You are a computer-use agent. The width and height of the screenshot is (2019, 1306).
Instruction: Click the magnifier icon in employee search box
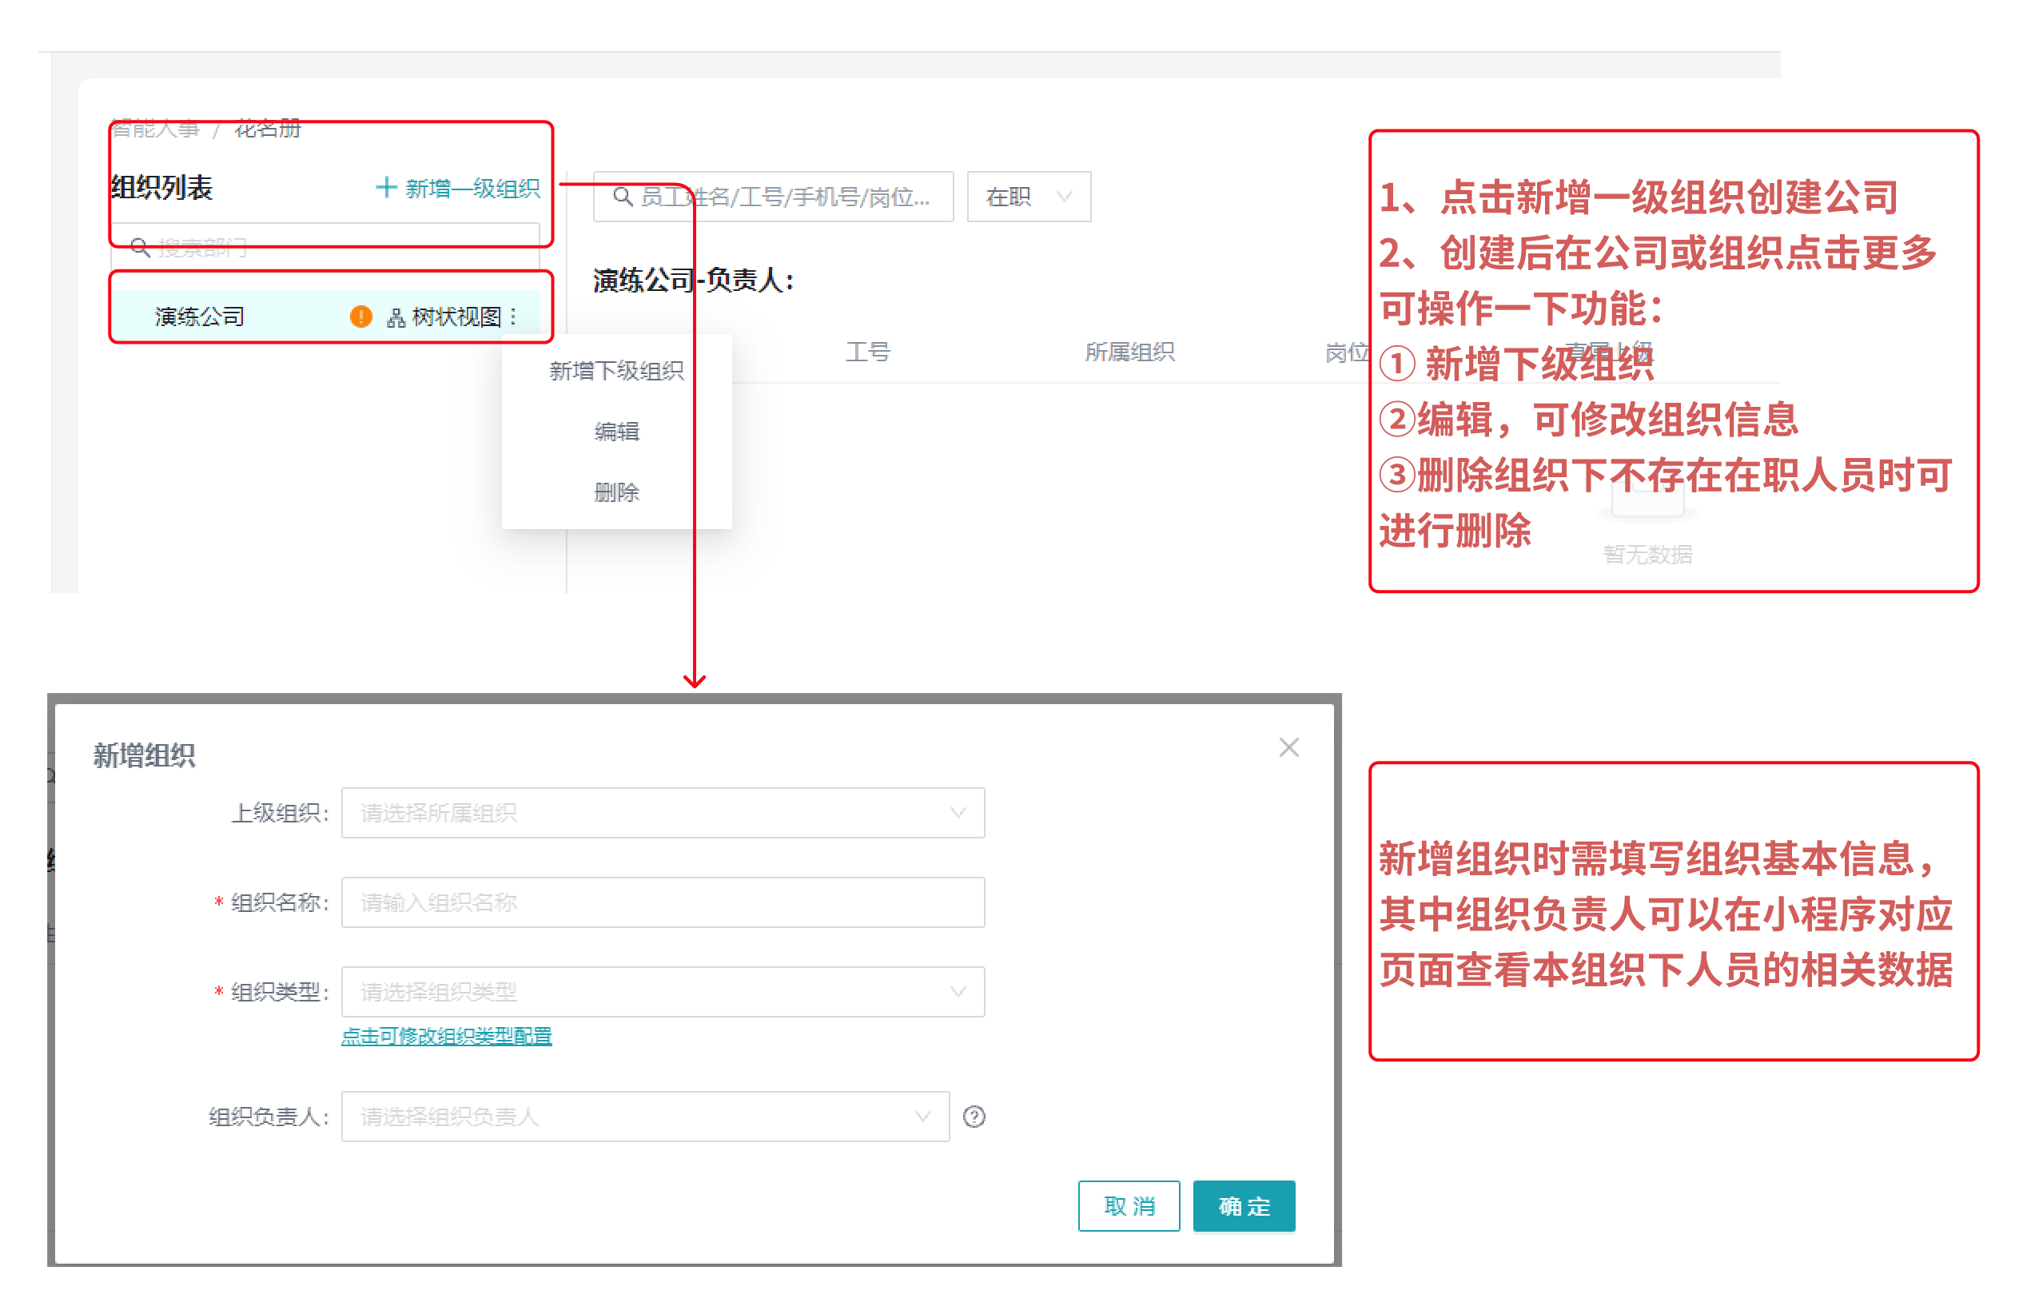623,197
